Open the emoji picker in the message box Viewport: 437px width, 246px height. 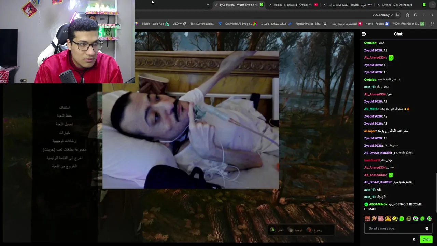(427, 228)
